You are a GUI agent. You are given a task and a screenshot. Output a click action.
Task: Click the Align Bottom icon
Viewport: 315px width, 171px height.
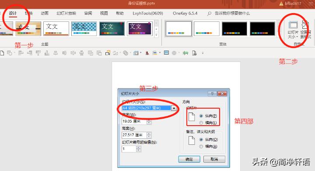click(47, 53)
